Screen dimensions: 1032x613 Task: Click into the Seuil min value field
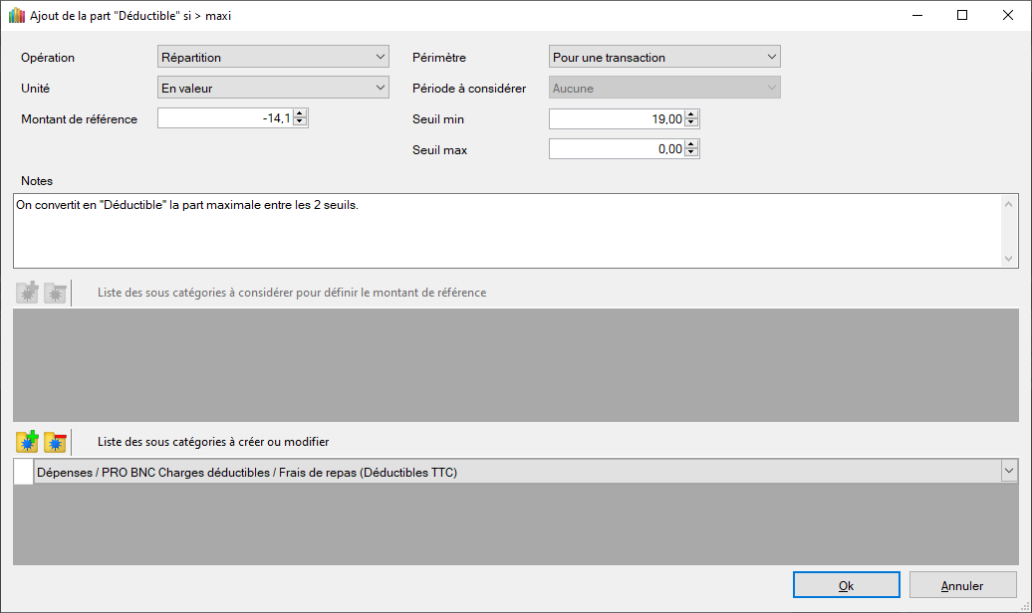point(617,119)
